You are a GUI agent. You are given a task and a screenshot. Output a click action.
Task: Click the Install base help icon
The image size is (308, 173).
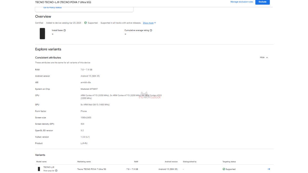click(x=65, y=30)
